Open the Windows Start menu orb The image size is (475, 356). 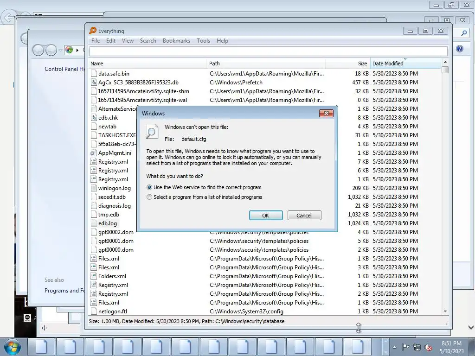[x=13, y=347]
